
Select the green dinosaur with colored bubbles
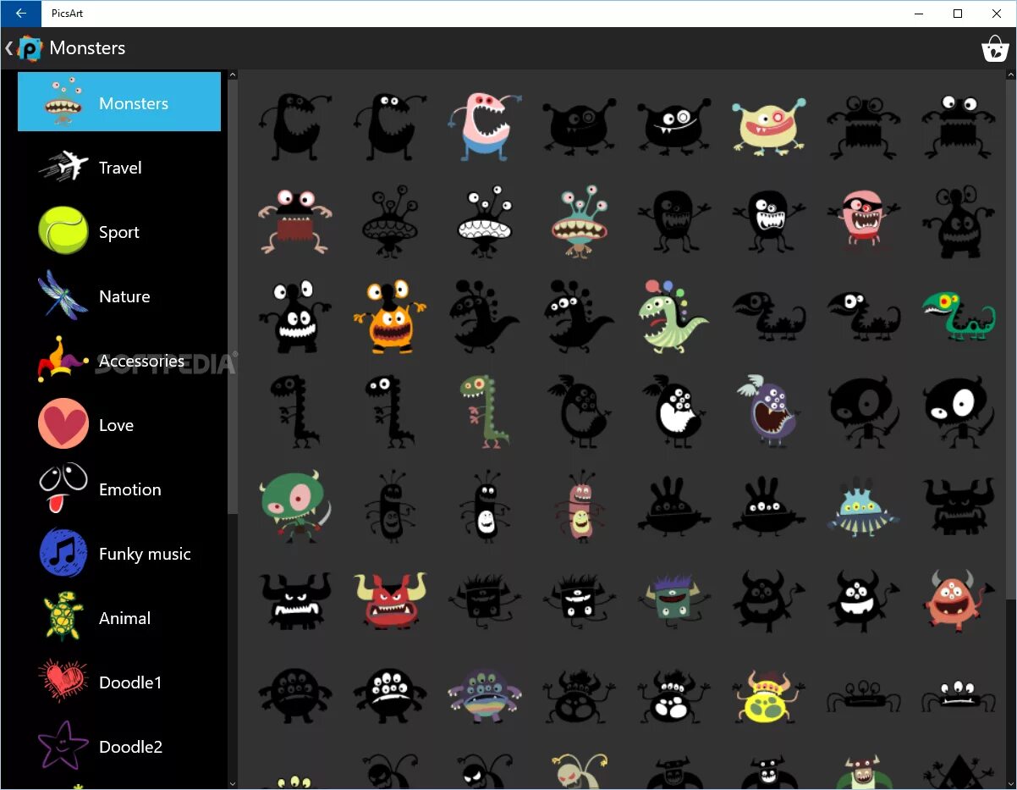click(673, 318)
